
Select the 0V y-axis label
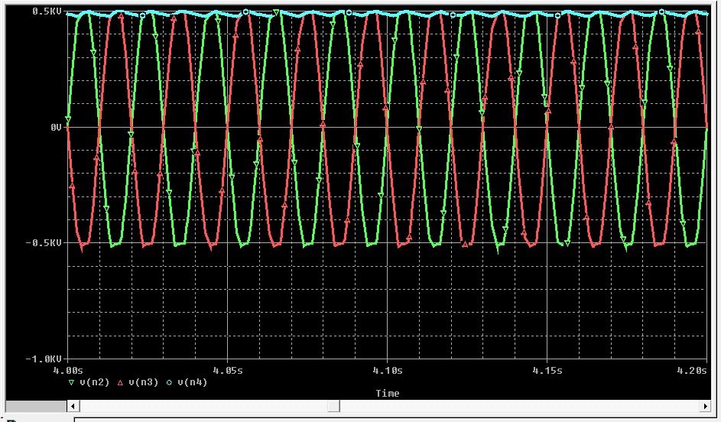[56, 128]
